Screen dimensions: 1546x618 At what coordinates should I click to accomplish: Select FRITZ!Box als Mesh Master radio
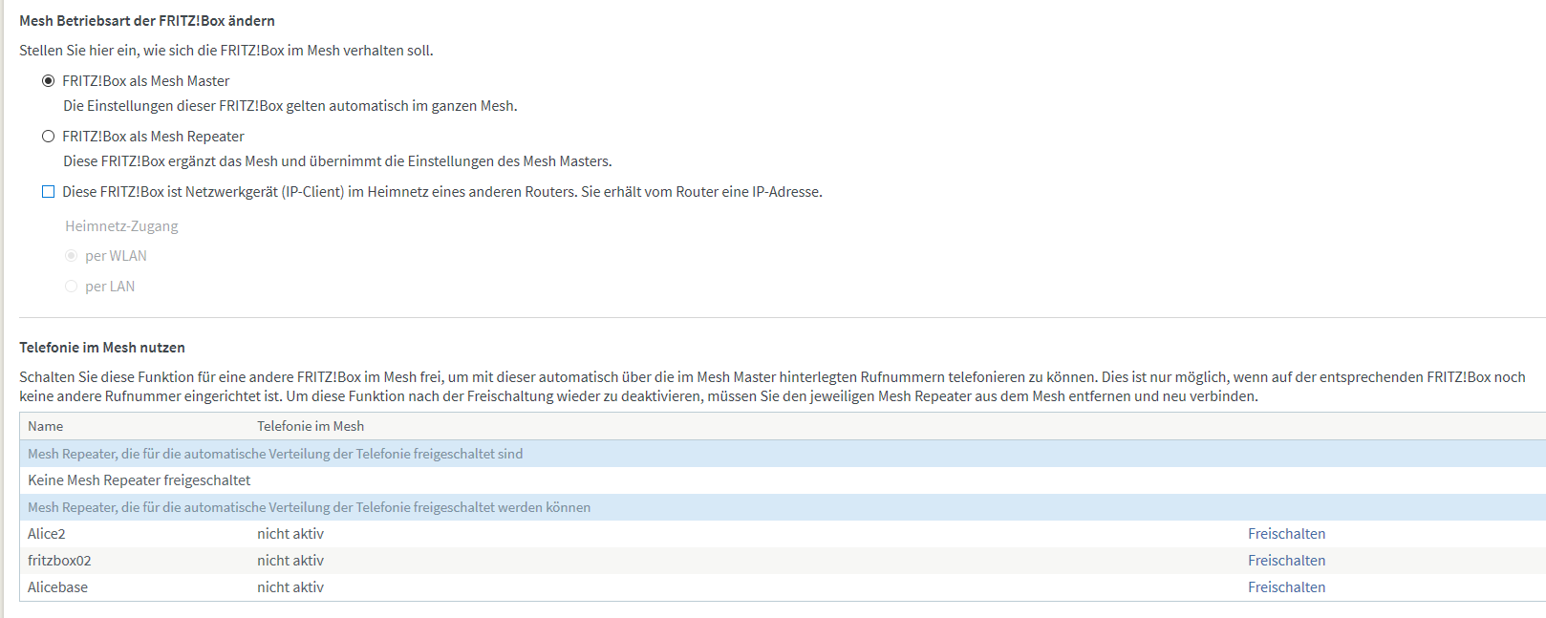click(x=48, y=81)
